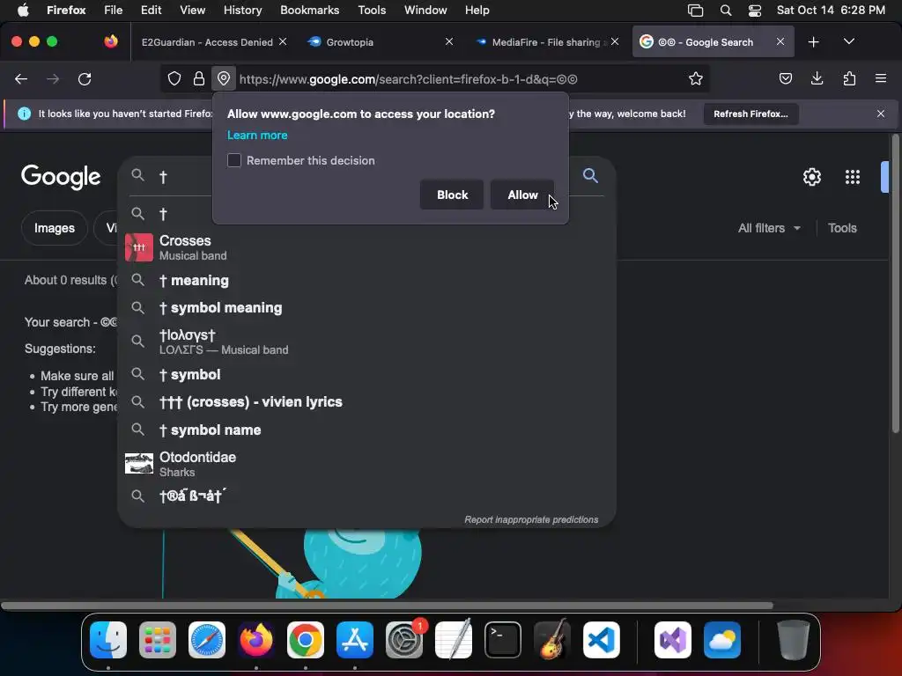Click the Refresh Firefox… button
Screen dimensions: 902x676
tap(750, 114)
